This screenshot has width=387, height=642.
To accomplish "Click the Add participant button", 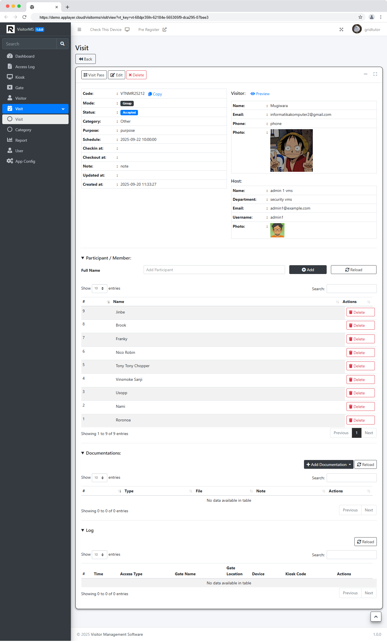I will pos(308,270).
